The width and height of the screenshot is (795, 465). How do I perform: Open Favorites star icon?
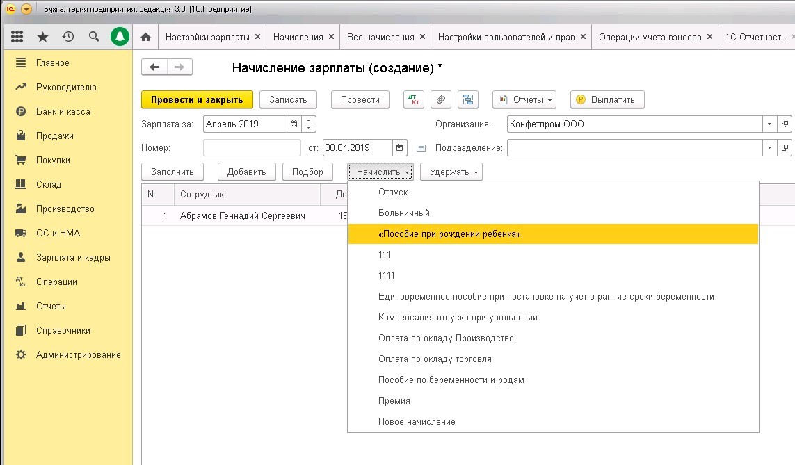tap(42, 37)
